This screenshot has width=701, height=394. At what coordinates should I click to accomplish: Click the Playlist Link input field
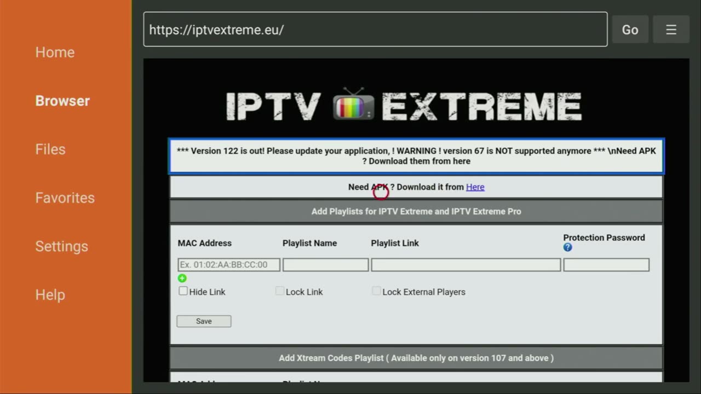[x=466, y=265]
